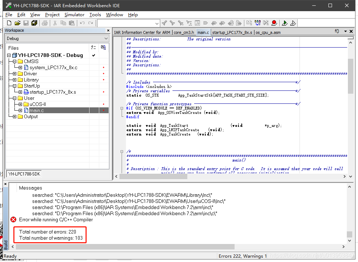Switch to core_cm3.h editor tab
The image size is (358, 262).
tap(184, 32)
